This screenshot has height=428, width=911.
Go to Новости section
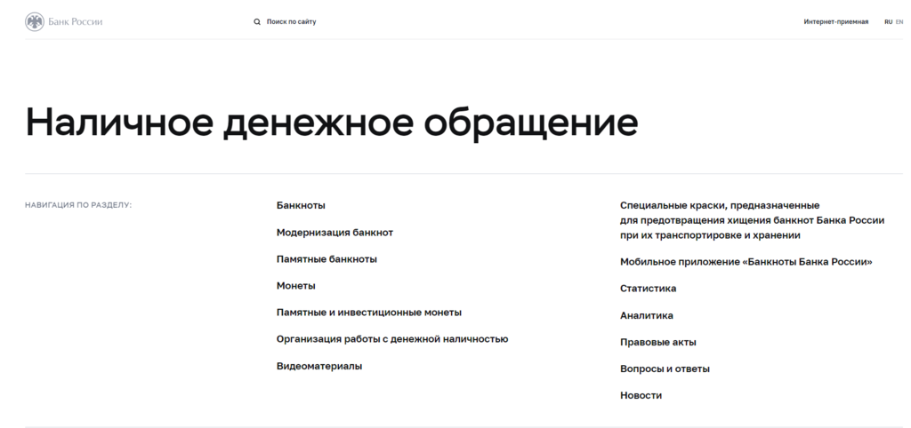(x=641, y=395)
